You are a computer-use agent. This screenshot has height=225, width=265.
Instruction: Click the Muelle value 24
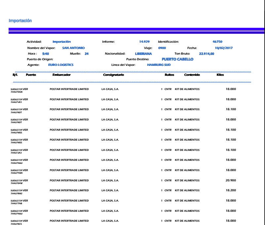[87, 54]
